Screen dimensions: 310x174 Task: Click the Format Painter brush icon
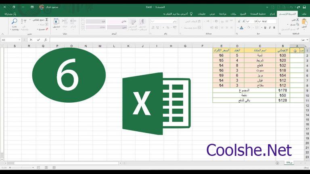(297, 29)
